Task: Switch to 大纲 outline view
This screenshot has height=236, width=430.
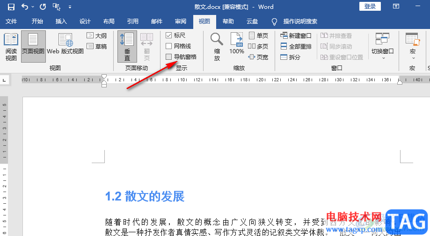Action: coord(96,36)
